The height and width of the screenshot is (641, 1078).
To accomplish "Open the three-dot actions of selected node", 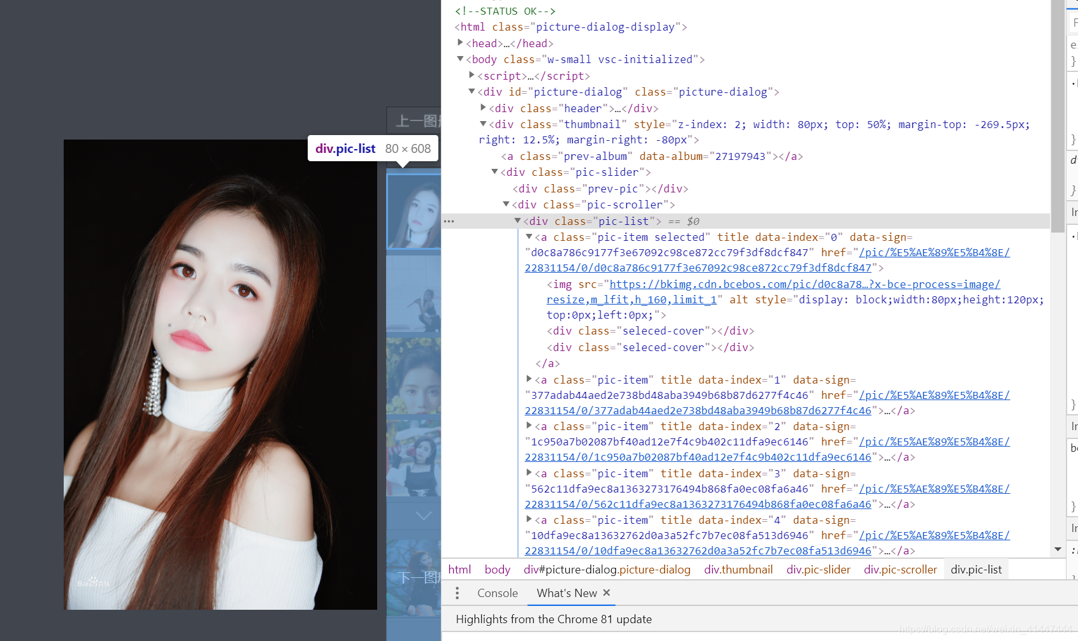I will (x=449, y=221).
